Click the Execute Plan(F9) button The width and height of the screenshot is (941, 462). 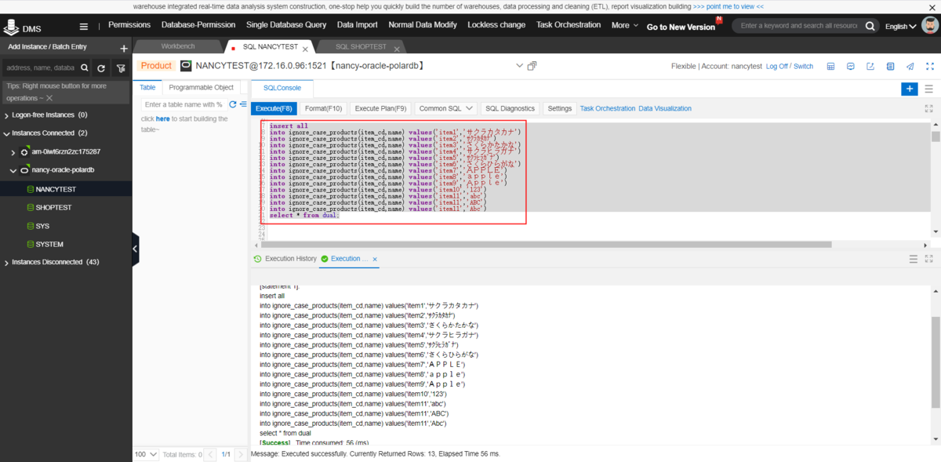[x=380, y=108]
